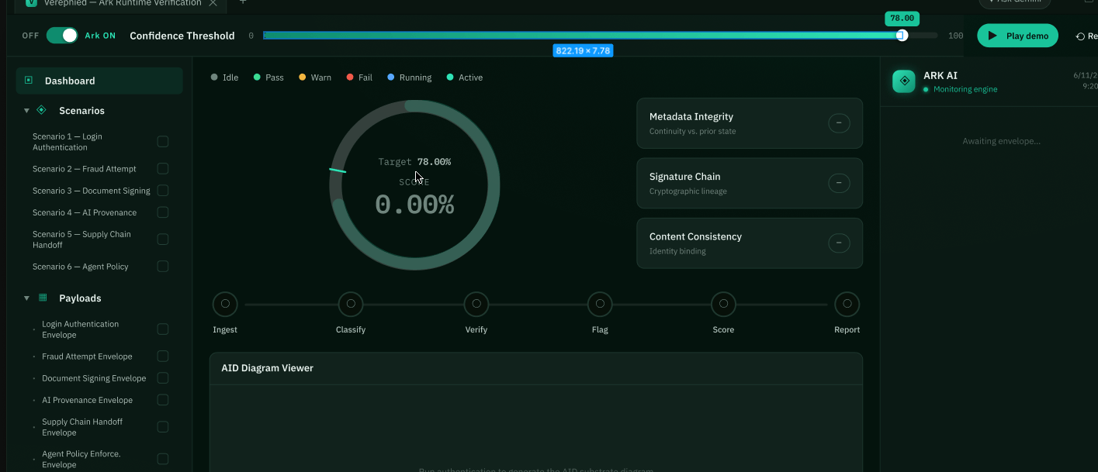Image resolution: width=1098 pixels, height=472 pixels.
Task: Click Content Consistency status minus icon
Action: click(839, 243)
